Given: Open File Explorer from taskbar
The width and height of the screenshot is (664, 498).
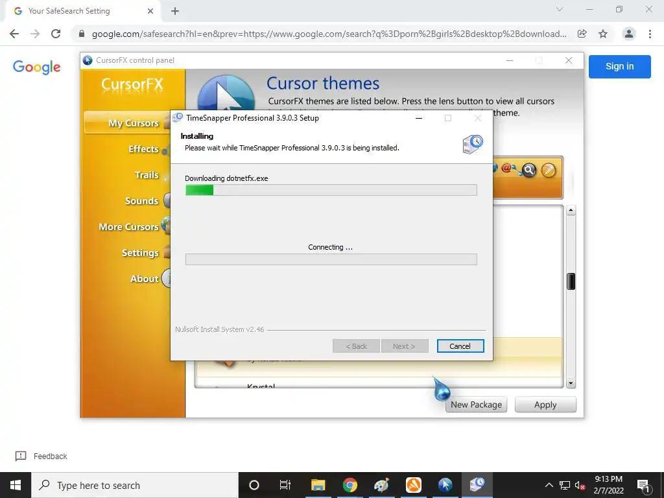Looking at the screenshot, I should pos(318,485).
